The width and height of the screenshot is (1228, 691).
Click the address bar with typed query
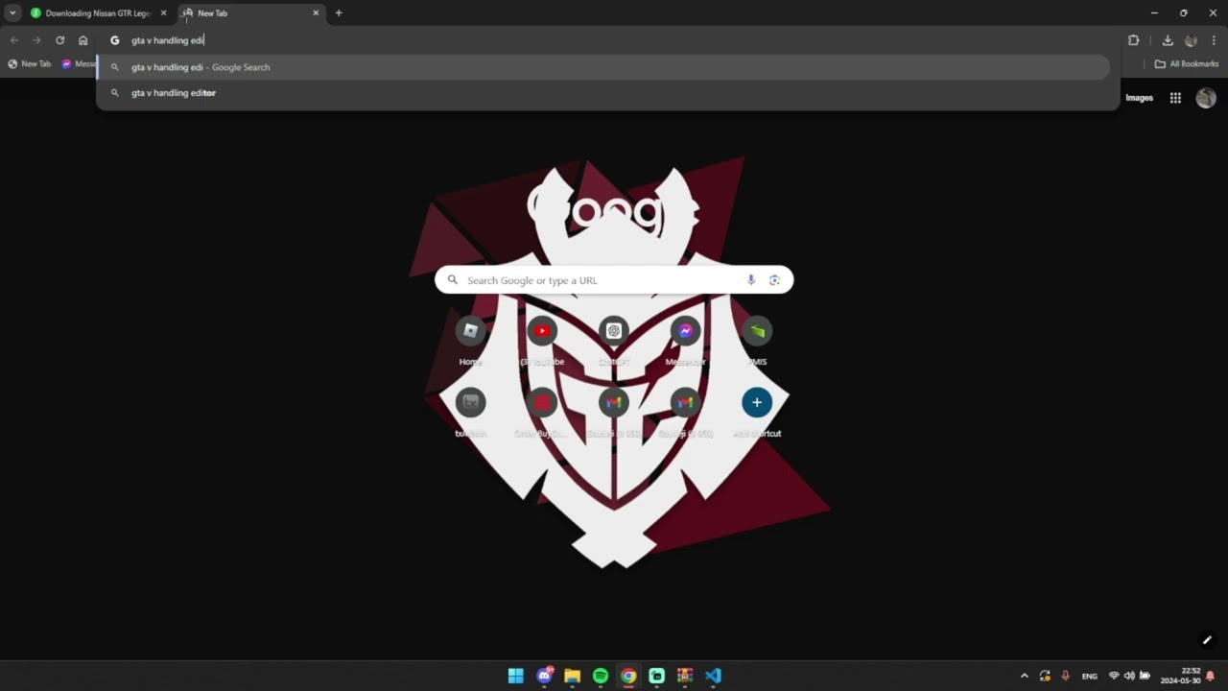pos(608,40)
